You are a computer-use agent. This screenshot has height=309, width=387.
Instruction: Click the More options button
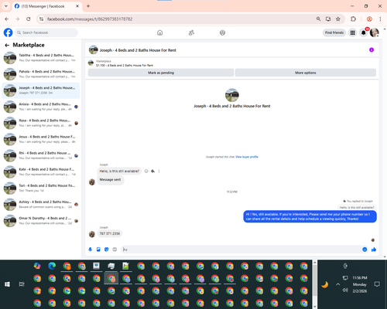click(306, 73)
